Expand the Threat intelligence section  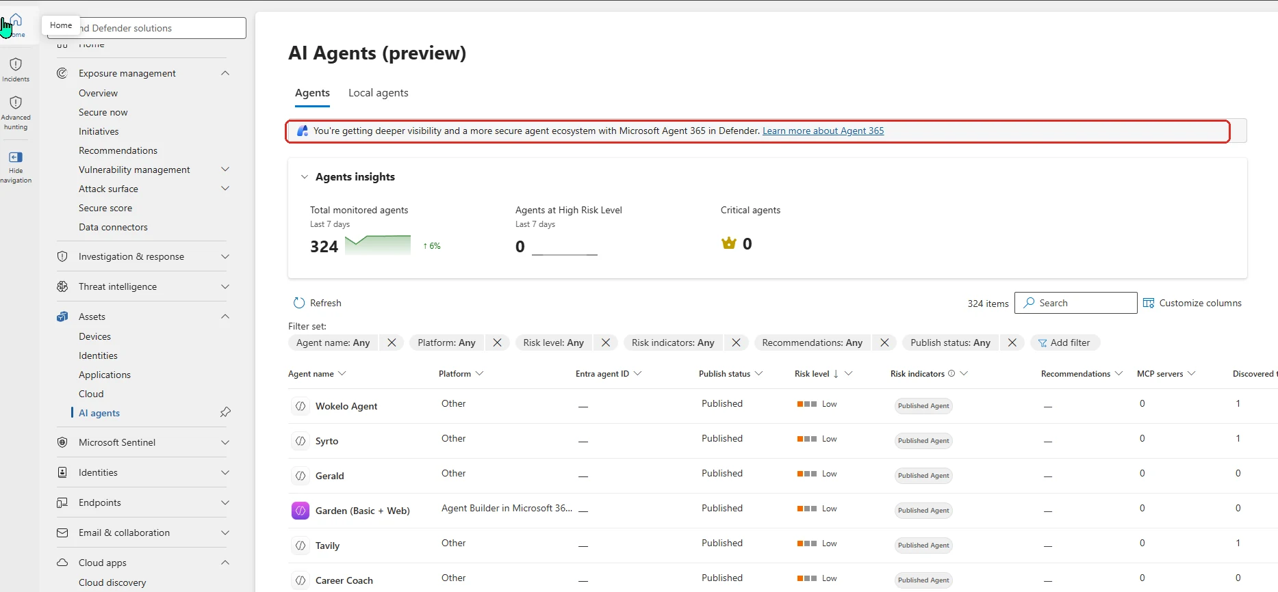pyautogui.click(x=225, y=286)
